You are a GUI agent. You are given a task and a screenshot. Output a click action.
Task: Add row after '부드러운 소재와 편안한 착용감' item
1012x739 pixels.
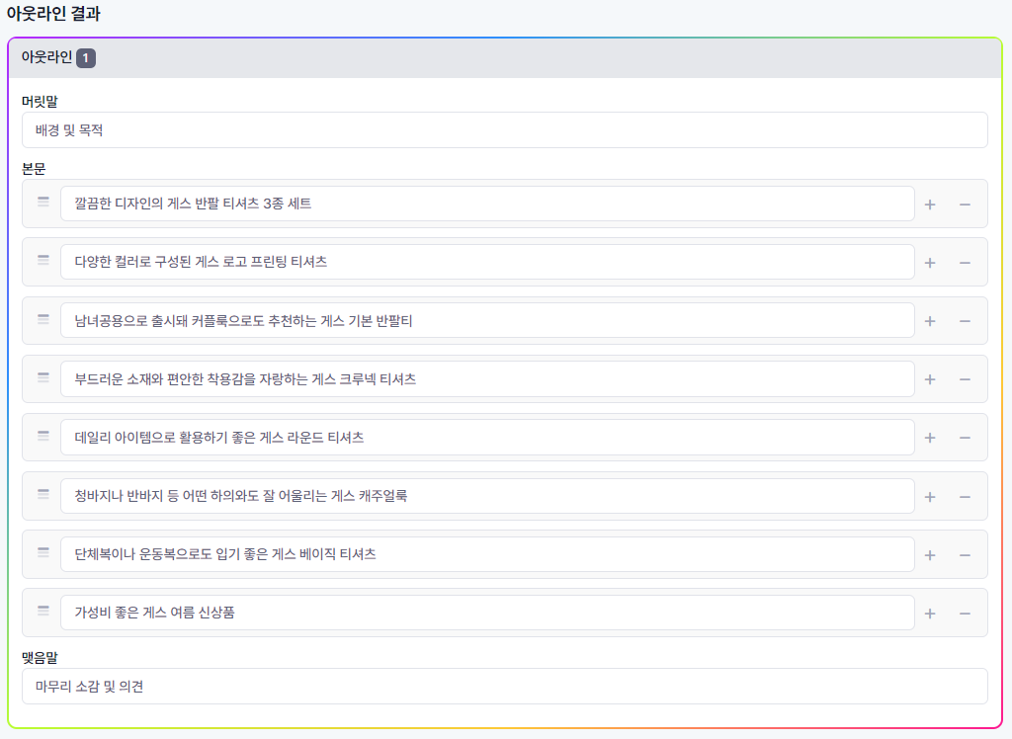coord(930,379)
